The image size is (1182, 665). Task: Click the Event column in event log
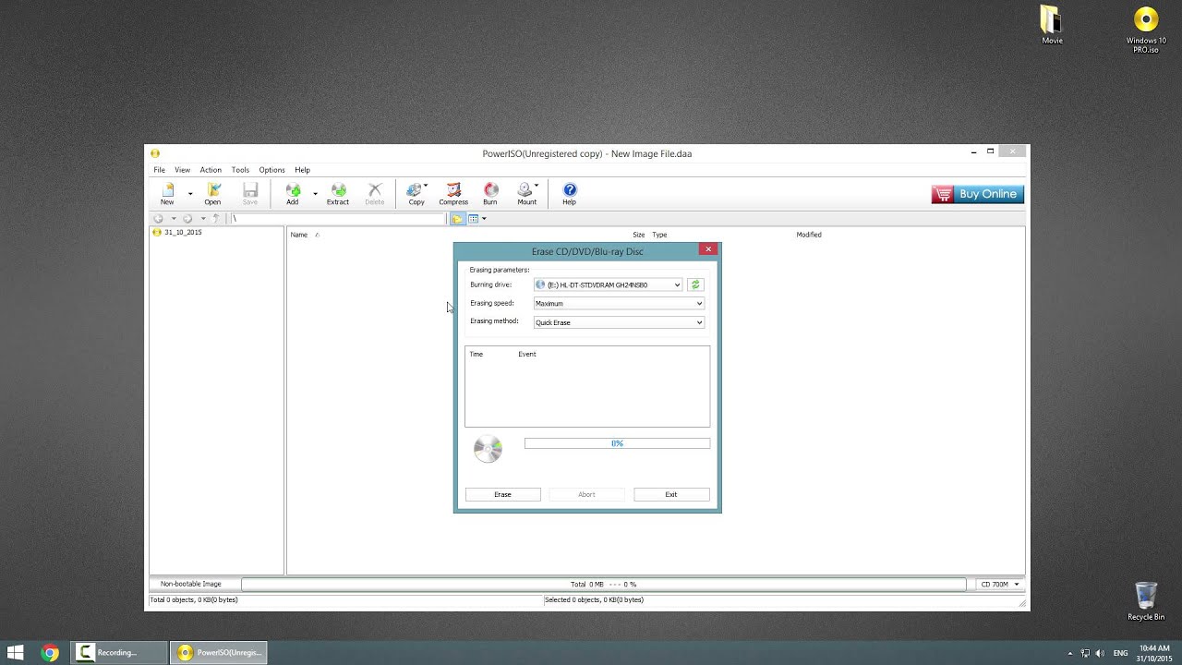pyautogui.click(x=527, y=354)
